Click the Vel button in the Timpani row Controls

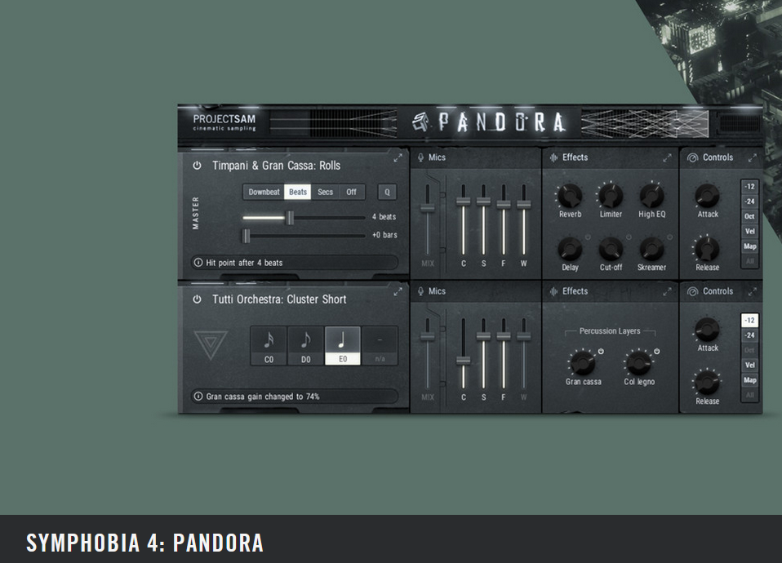749,232
